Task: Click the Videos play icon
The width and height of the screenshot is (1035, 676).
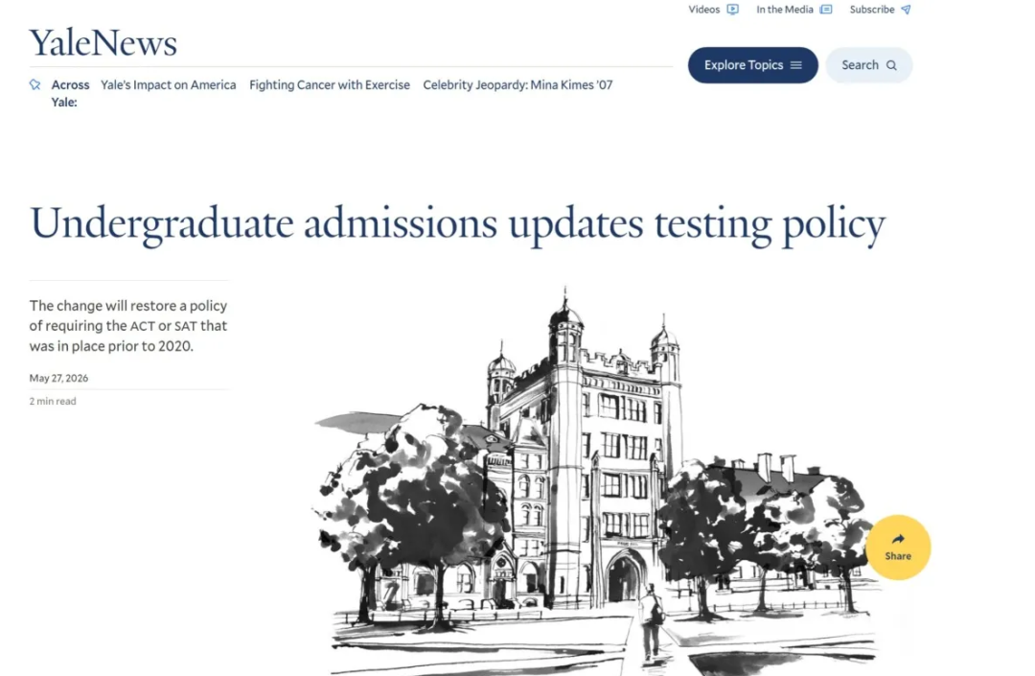Action: point(733,10)
